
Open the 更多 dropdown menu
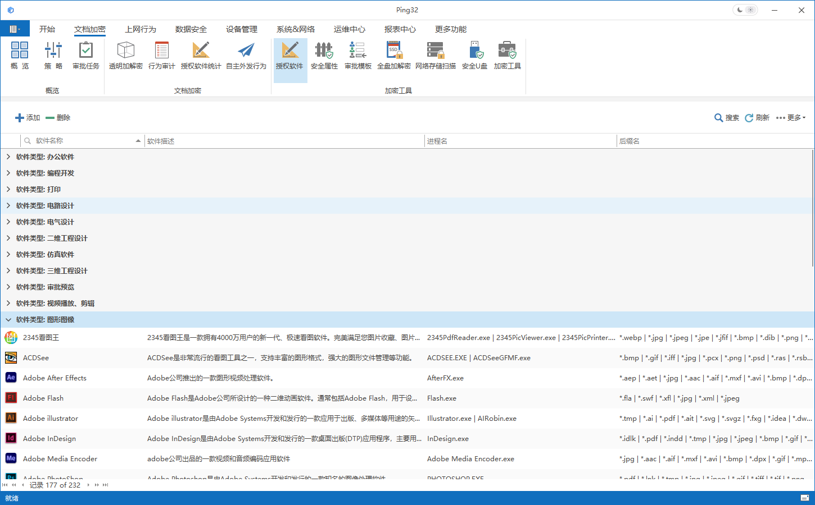click(x=791, y=118)
